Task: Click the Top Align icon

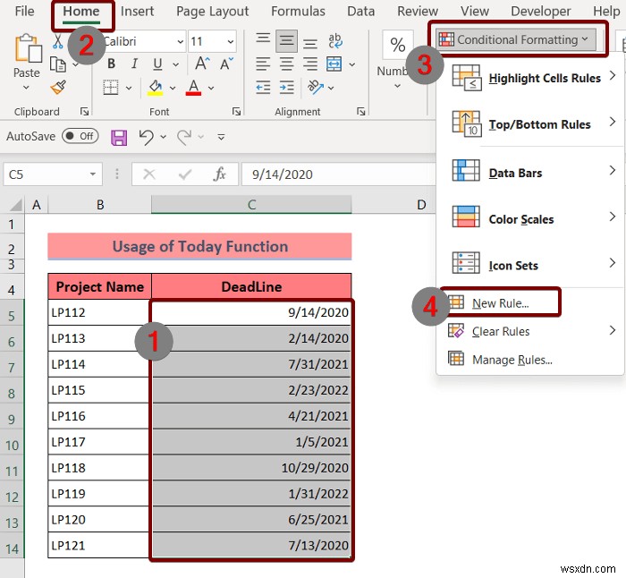Action: (x=263, y=40)
